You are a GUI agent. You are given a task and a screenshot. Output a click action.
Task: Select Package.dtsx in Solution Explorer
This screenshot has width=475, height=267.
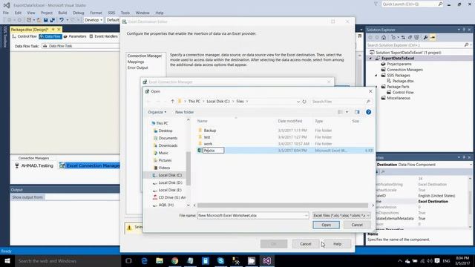click(x=403, y=81)
